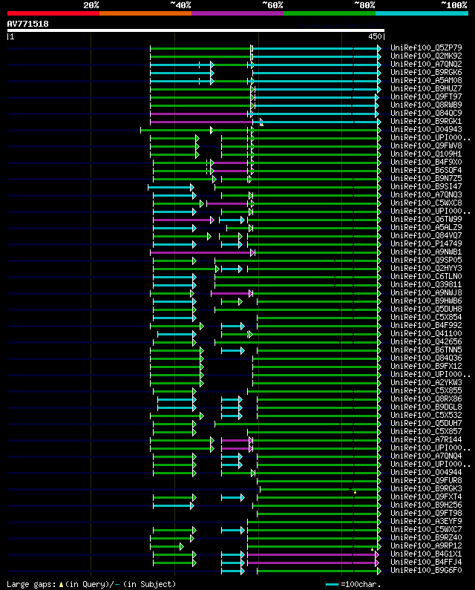Click the orange ~40% identity legend segment

tap(145, 13)
